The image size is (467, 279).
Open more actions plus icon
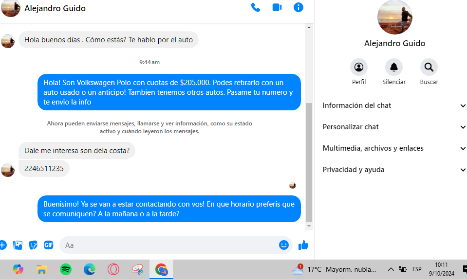tap(2, 245)
